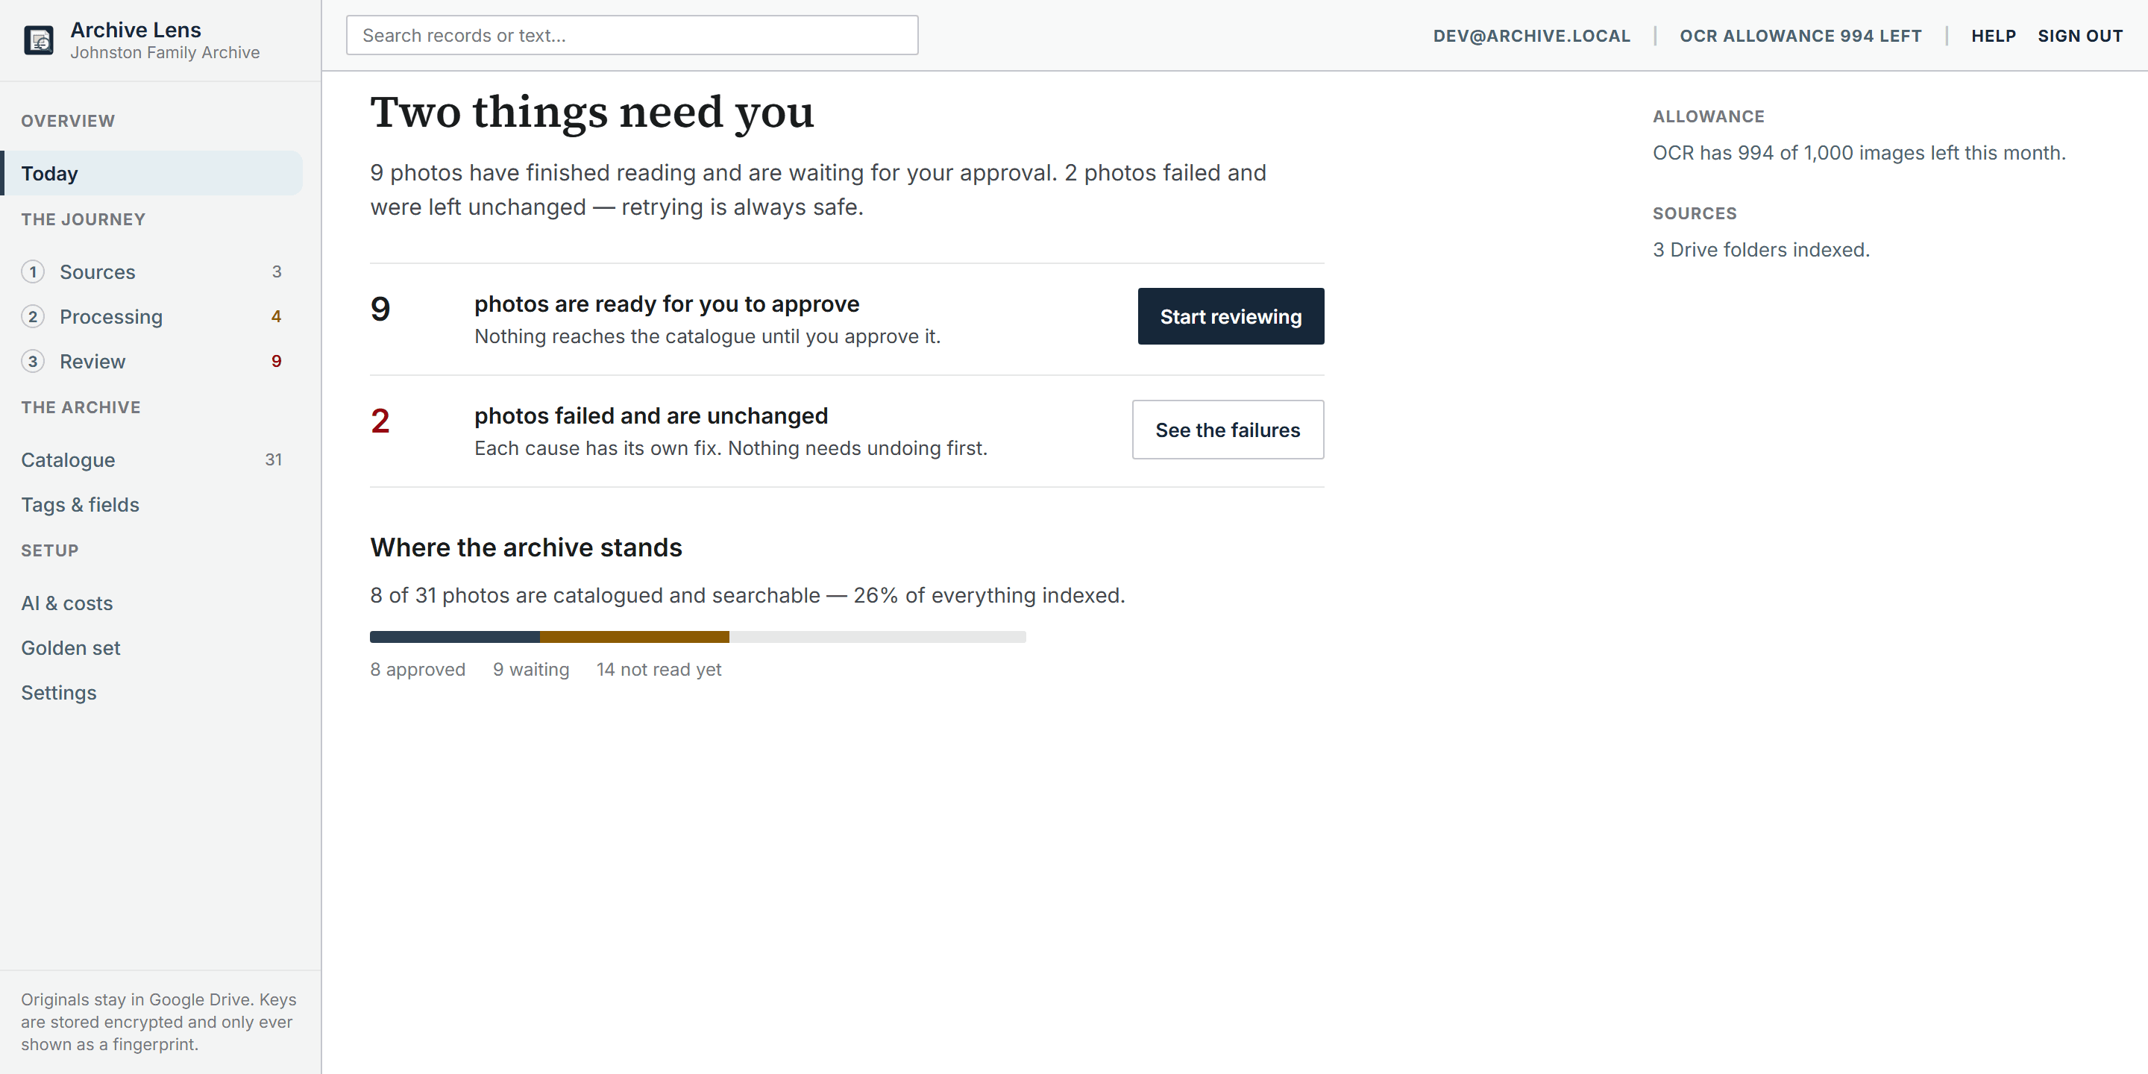Click the '14 not read yet' legend label
This screenshot has width=2148, height=1074.
tap(659, 670)
